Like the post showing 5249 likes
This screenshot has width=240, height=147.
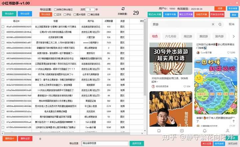(x=228, y=53)
